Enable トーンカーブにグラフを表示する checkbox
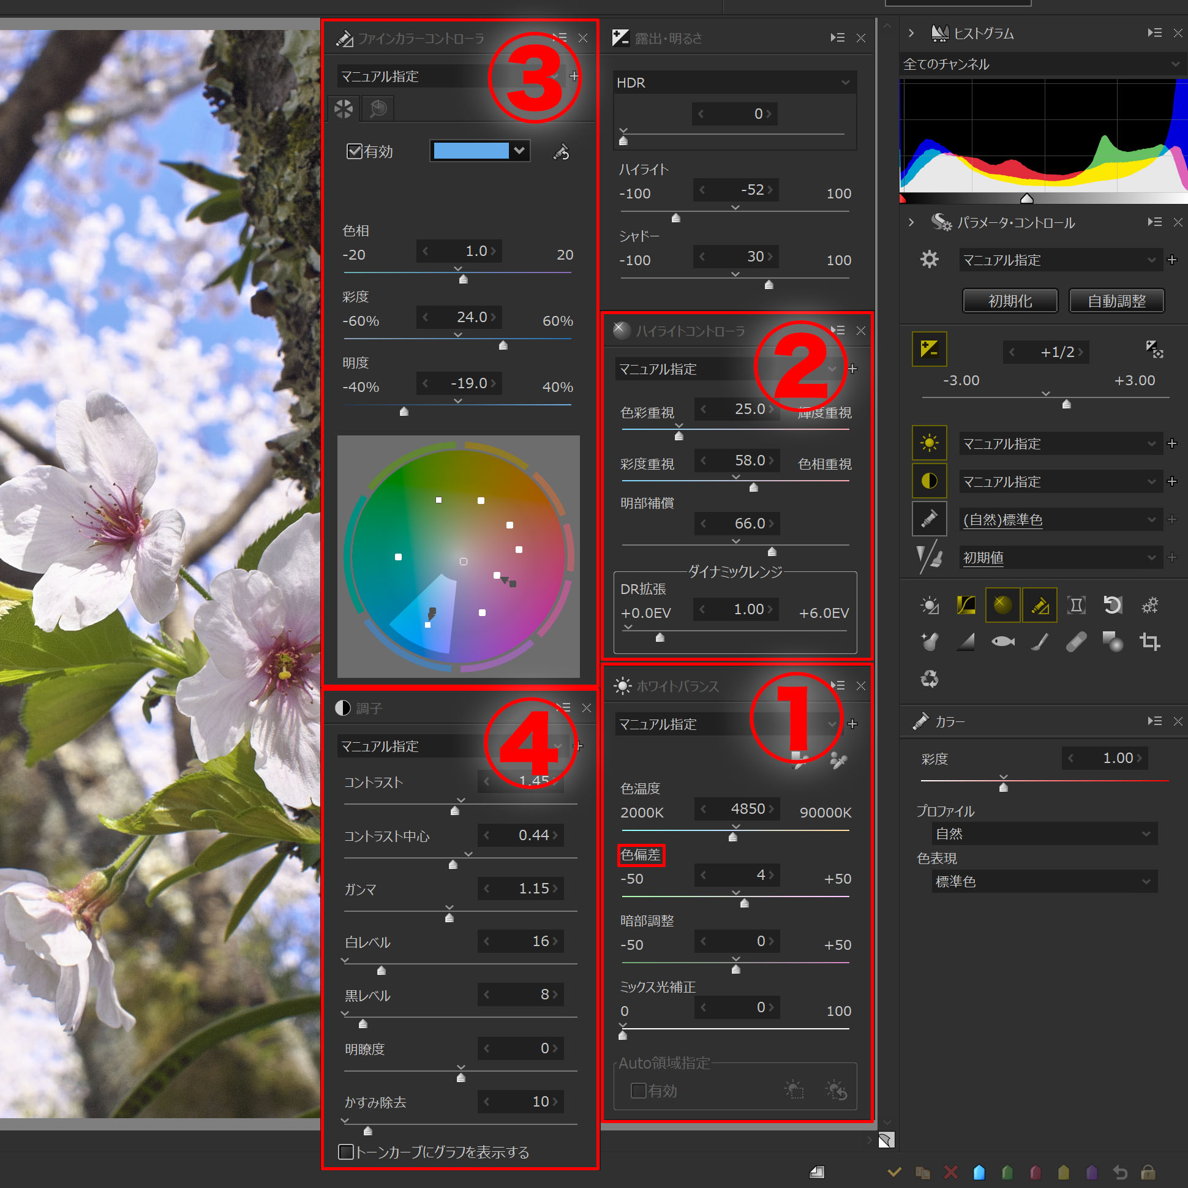 346,1152
